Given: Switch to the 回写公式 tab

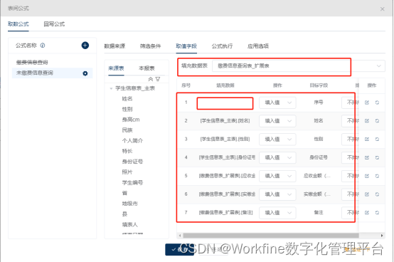Looking at the screenshot, I should [54, 24].
